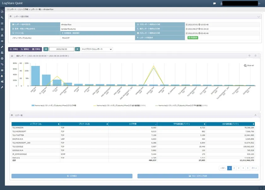
Task: Open the warning triangle alert icon in sidebar
Action: coord(2,35)
